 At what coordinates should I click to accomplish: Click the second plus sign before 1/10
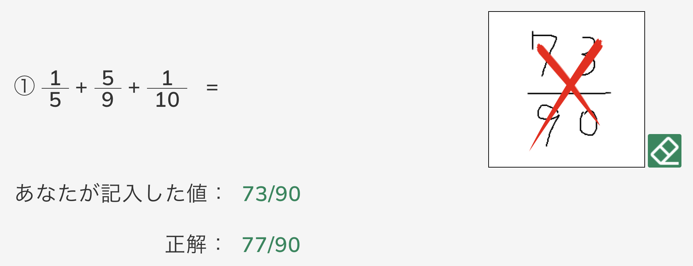134,88
